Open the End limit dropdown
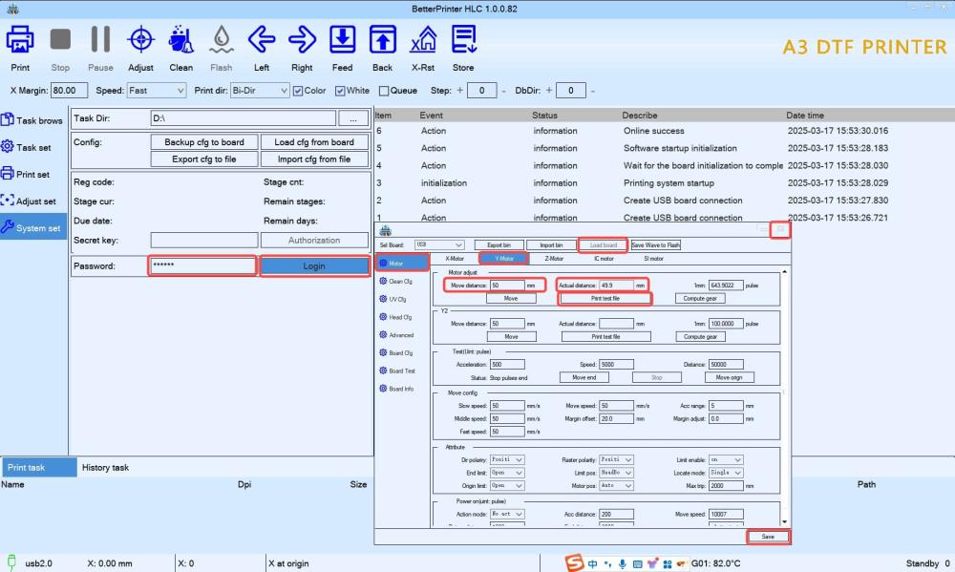Viewport: 955px width, 572px height. [x=507, y=473]
